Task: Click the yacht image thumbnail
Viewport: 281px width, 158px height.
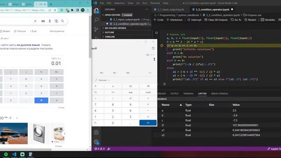Action: pos(14,133)
